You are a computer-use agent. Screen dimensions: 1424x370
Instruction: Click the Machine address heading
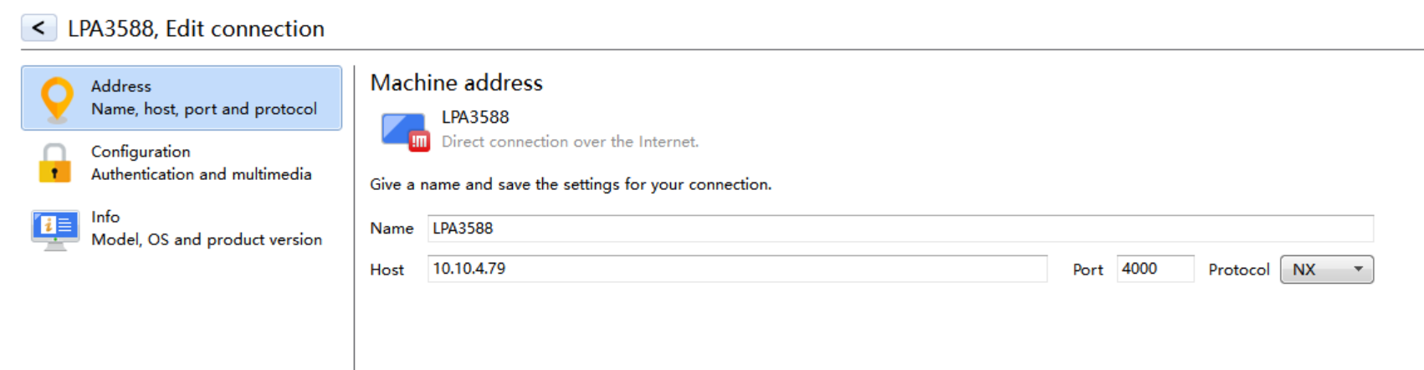coord(456,83)
